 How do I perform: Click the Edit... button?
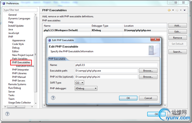178,32
